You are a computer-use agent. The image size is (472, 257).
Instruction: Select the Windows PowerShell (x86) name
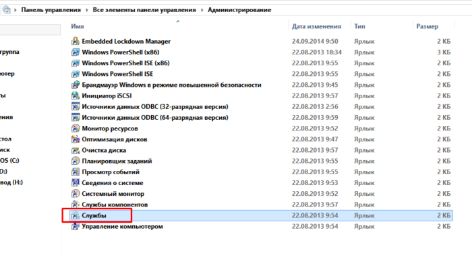tap(121, 52)
